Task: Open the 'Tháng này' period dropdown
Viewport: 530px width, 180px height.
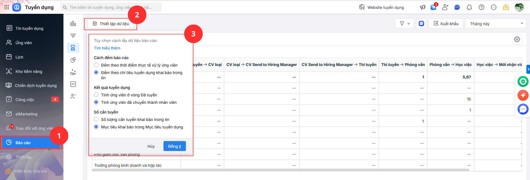Action: coord(496,24)
